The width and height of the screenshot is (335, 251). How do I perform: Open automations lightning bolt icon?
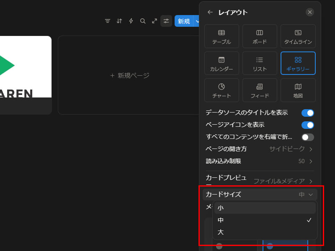pos(131,21)
